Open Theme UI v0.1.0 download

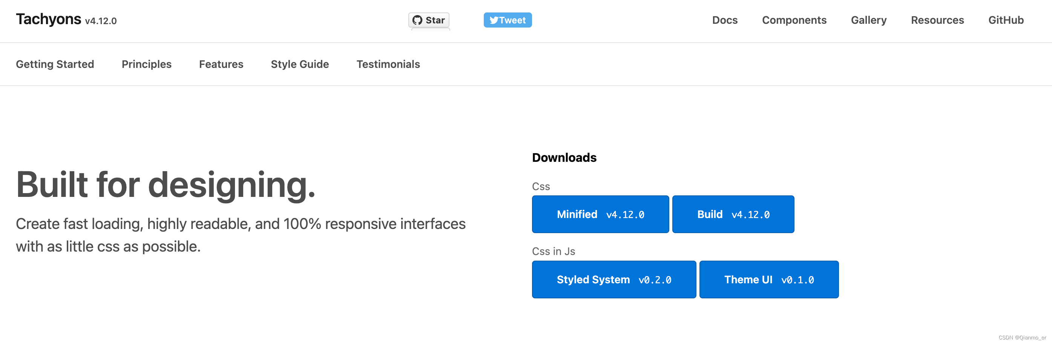point(768,279)
